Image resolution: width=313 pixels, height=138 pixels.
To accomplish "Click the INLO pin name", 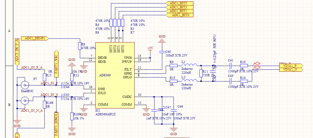I will (x=102, y=93).
